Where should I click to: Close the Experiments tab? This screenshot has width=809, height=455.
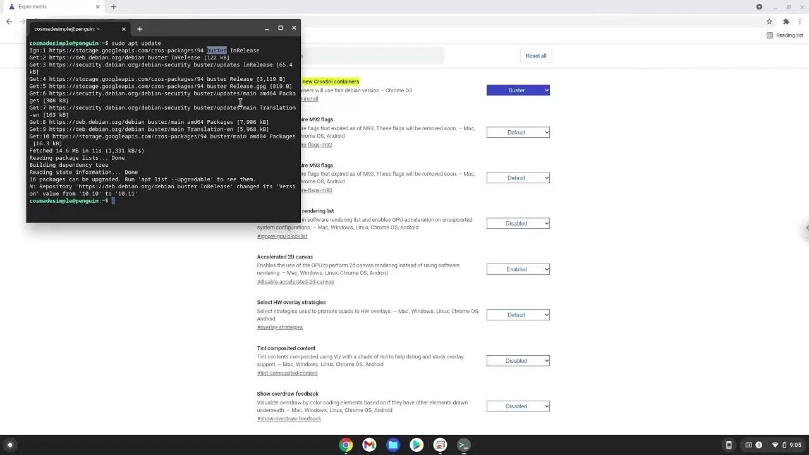[x=97, y=7]
